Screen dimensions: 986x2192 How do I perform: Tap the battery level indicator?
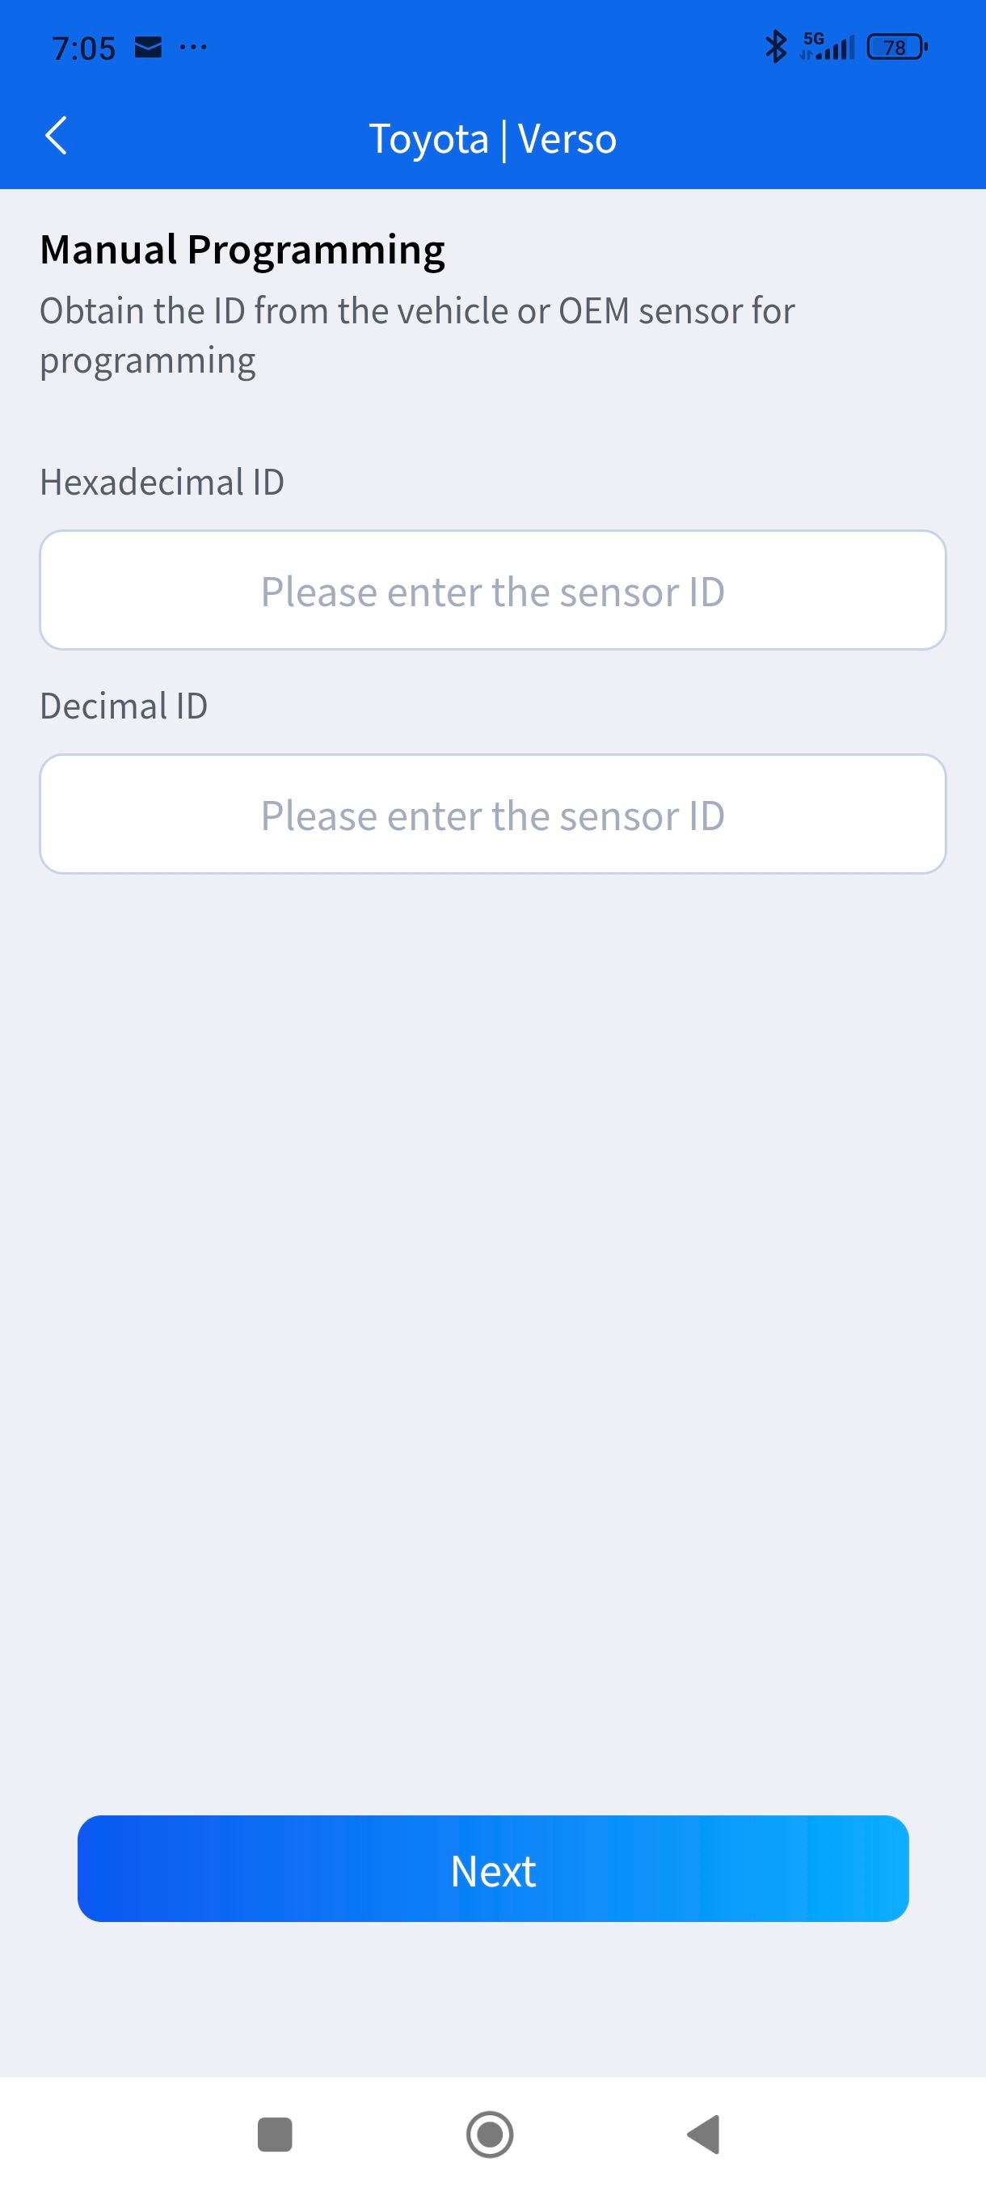click(x=895, y=47)
